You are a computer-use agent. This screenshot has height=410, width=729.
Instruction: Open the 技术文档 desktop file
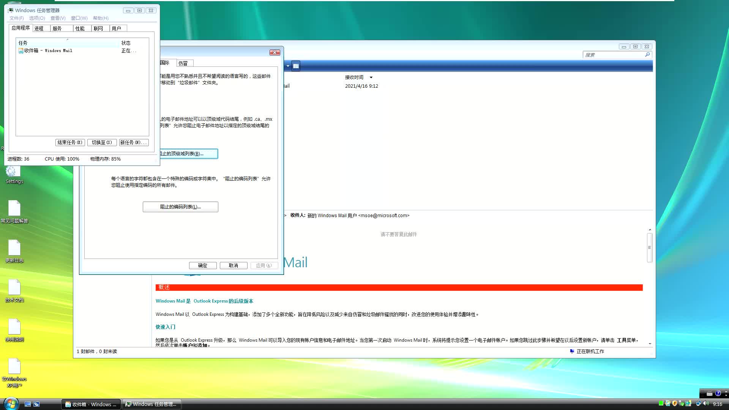[x=14, y=291]
